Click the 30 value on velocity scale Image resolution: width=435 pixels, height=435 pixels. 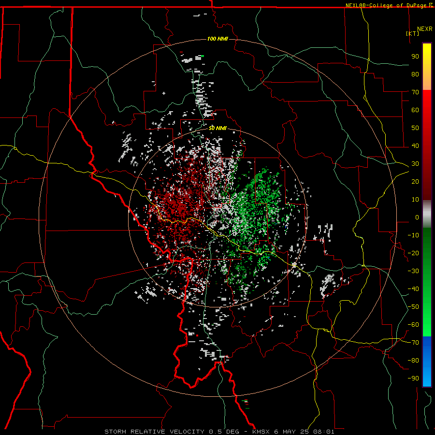[415, 164]
